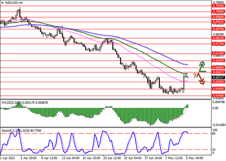This screenshot has width=226, height=161.
Task: Select the 0.65000 support level label
Action: pyautogui.click(x=219, y=82)
